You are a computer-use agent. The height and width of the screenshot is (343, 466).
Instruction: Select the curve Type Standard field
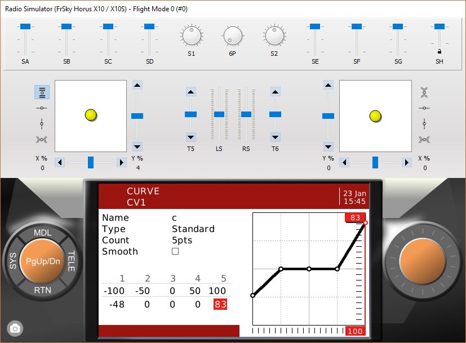[x=193, y=229]
